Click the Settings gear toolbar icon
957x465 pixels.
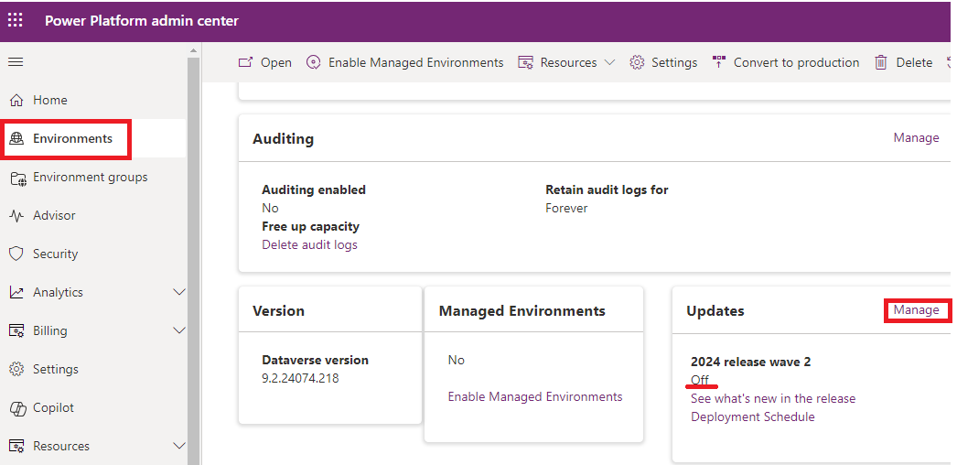[x=637, y=62]
